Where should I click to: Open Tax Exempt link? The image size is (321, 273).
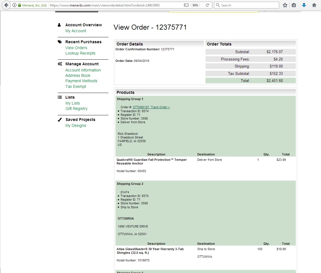tap(76, 86)
